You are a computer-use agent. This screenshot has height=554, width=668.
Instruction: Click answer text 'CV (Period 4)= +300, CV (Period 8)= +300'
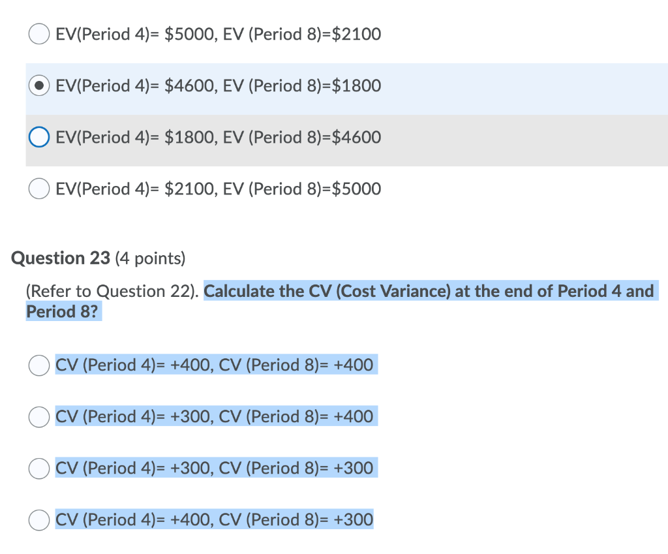215,468
